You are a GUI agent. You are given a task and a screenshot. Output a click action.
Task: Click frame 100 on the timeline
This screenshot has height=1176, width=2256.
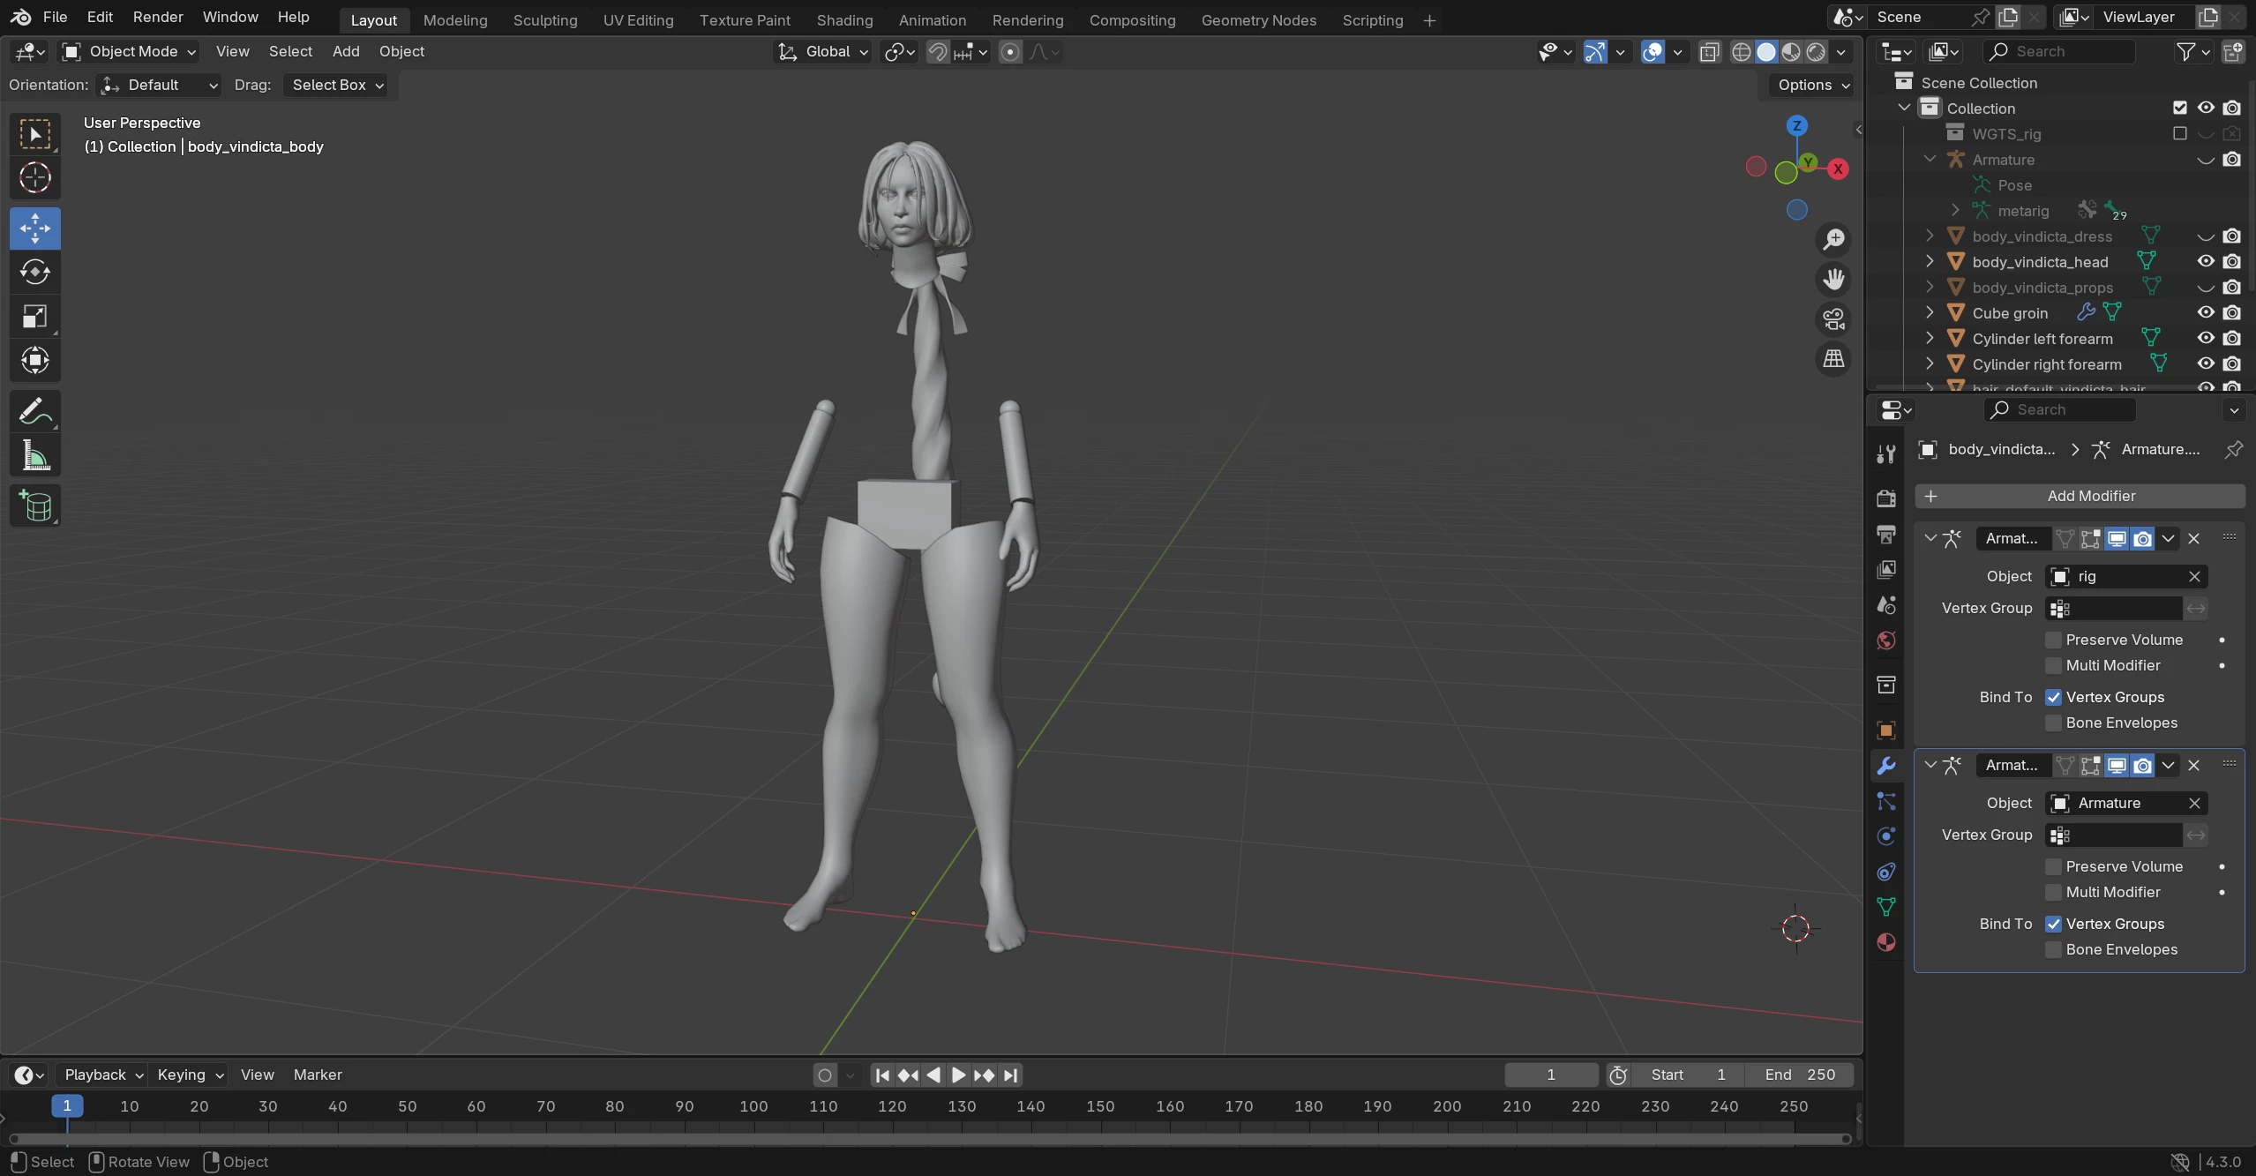[x=753, y=1106]
